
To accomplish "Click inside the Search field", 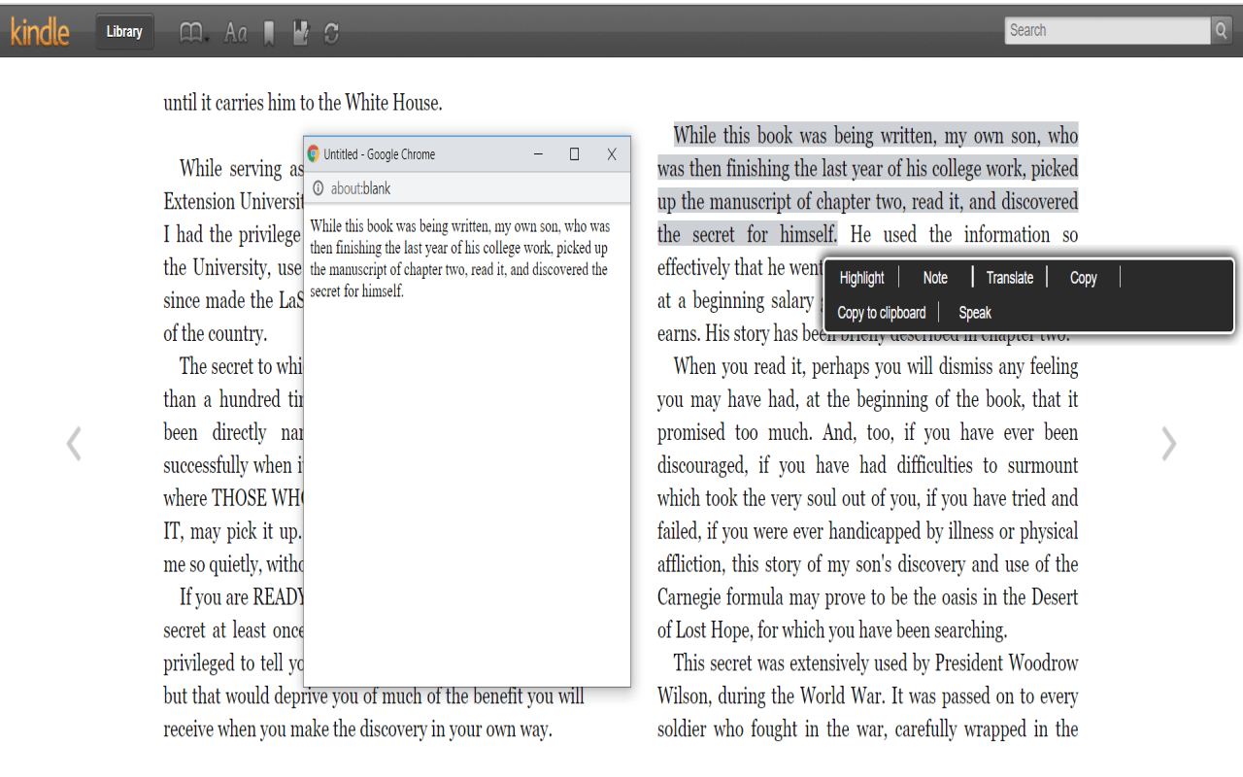I will pos(1107,30).
